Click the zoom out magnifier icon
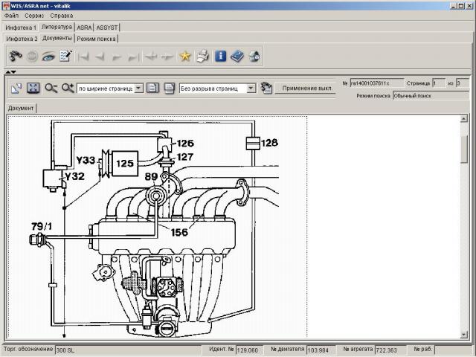The width and height of the screenshot is (476, 357). 51,88
